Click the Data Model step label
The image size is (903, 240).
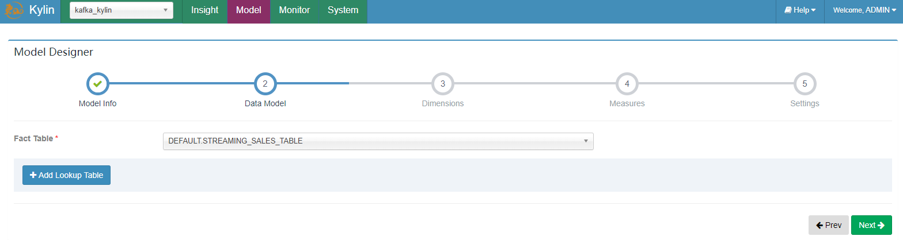pos(265,104)
